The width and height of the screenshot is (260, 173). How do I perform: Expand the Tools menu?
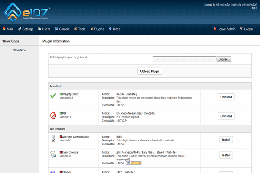[80, 29]
